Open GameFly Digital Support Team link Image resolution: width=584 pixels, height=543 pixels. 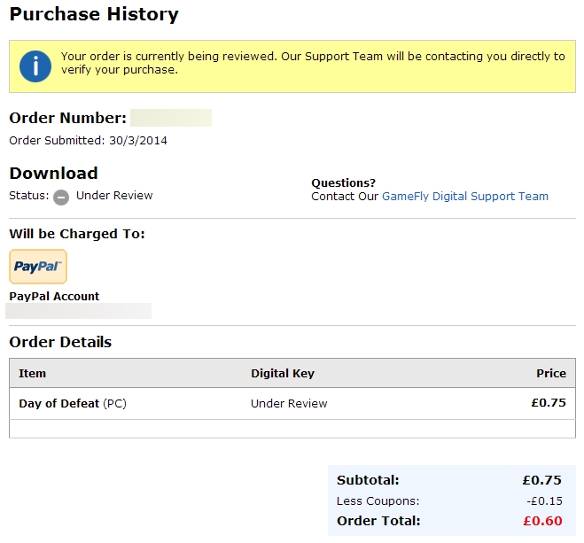464,197
